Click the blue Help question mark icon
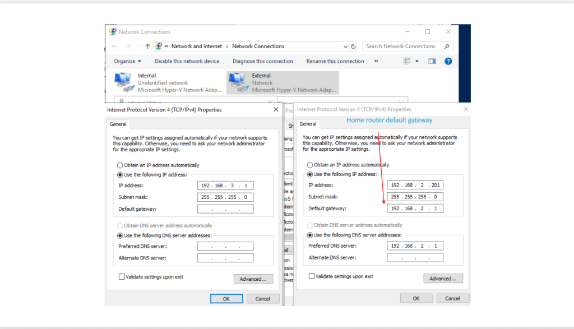 (448, 61)
